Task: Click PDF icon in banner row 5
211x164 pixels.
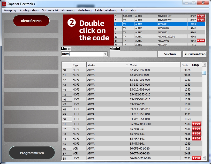Action: pos(201,16)
